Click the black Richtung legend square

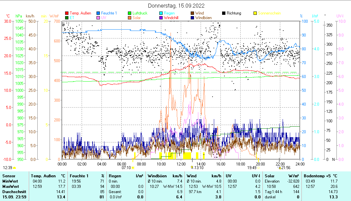coord(224,13)
